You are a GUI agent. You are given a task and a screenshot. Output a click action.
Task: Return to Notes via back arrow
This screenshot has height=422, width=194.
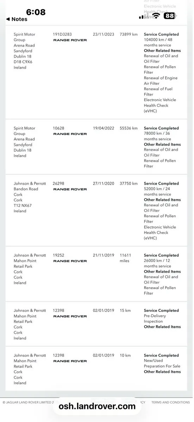tap(17, 19)
